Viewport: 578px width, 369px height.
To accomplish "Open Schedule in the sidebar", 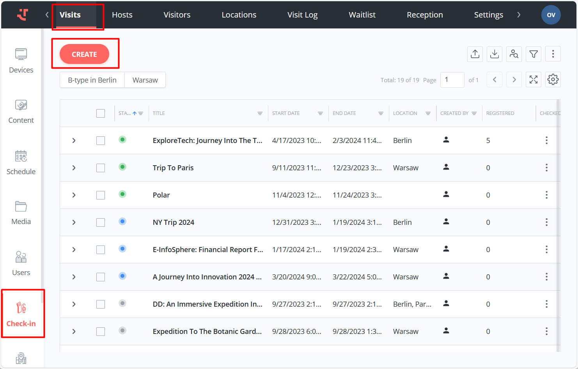I will (21, 162).
